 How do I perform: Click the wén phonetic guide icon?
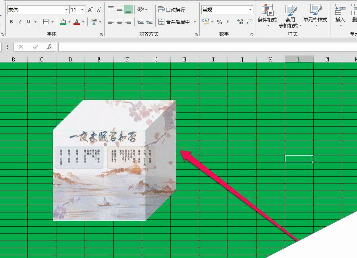point(94,22)
